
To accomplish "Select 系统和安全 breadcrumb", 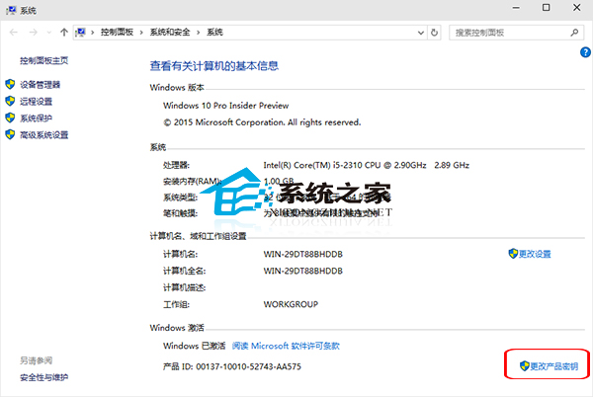I will point(170,33).
